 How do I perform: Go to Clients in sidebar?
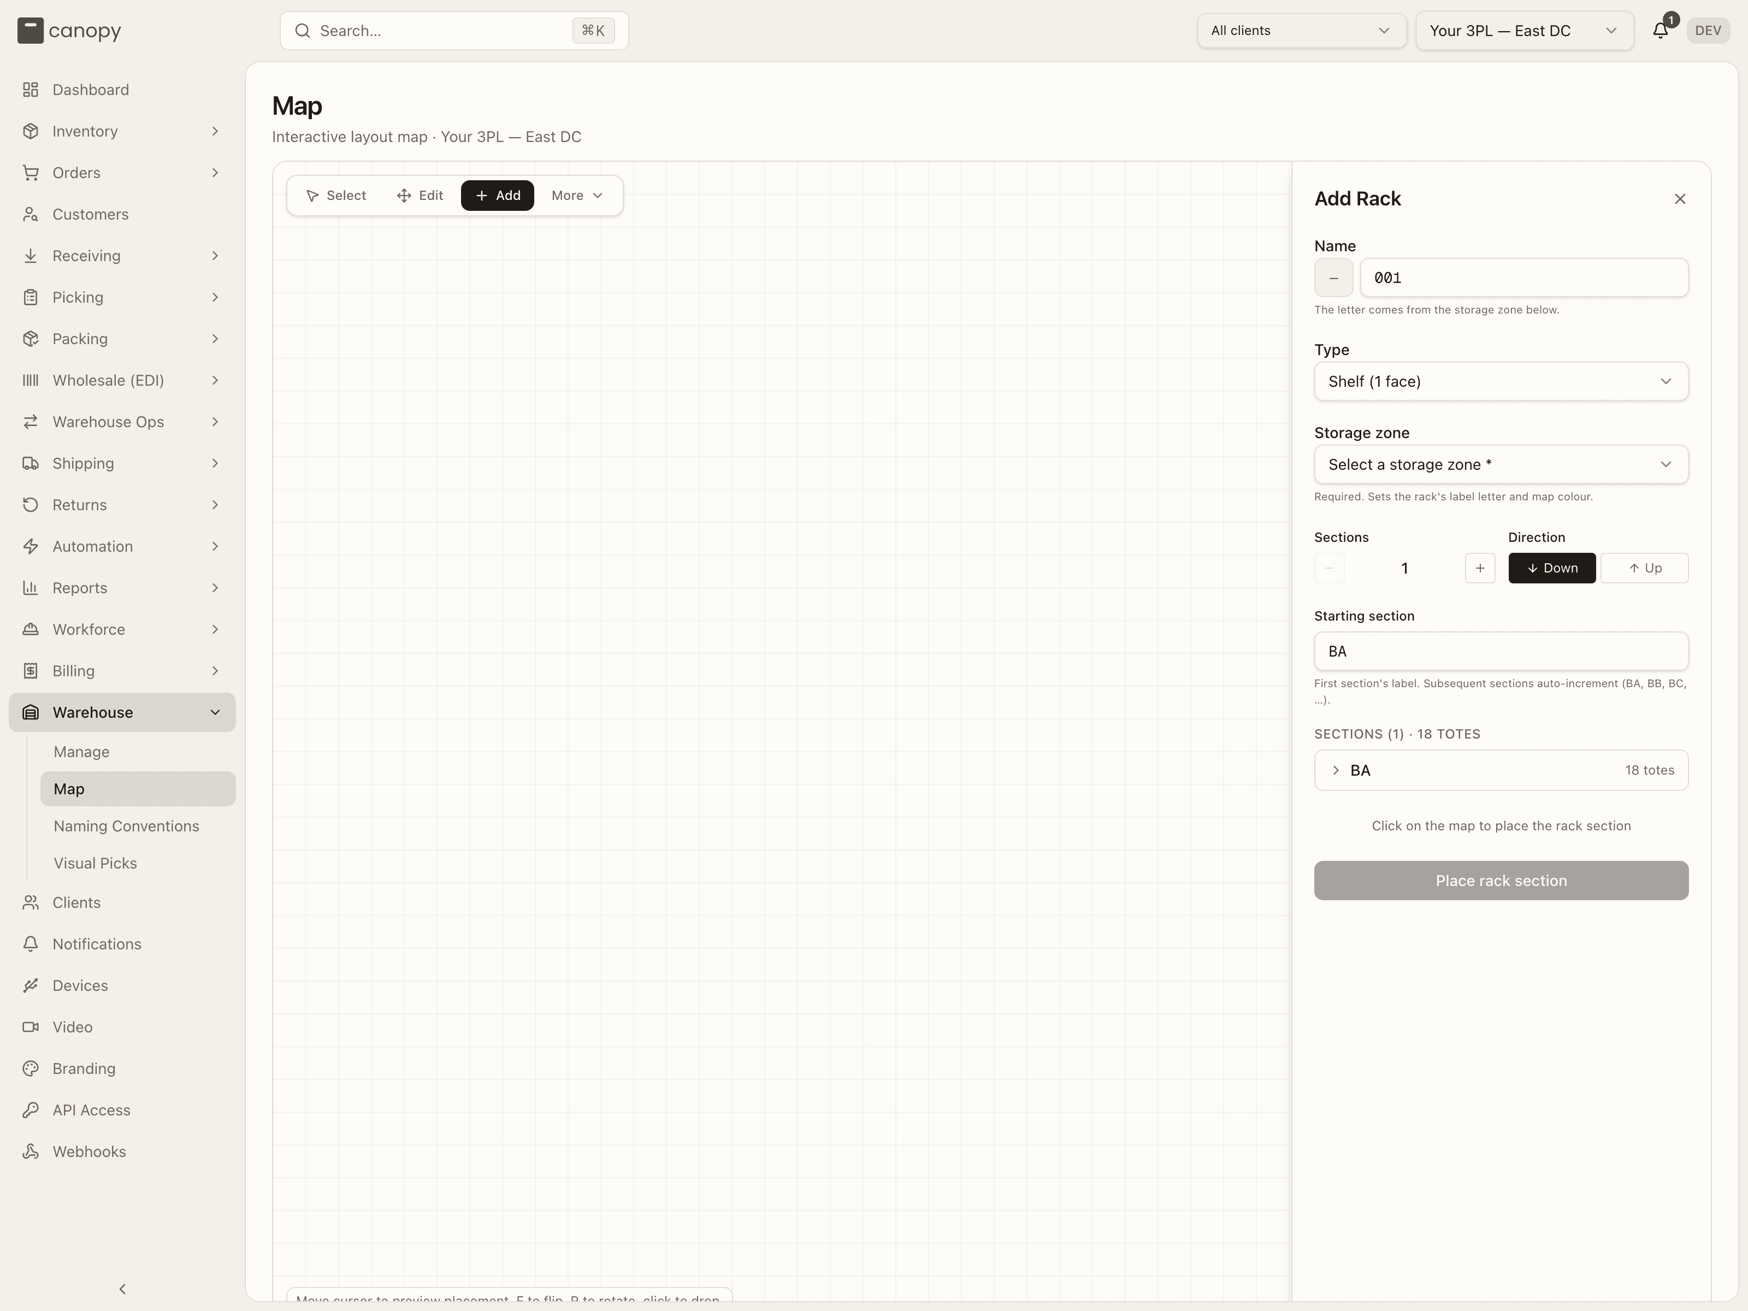click(x=122, y=902)
